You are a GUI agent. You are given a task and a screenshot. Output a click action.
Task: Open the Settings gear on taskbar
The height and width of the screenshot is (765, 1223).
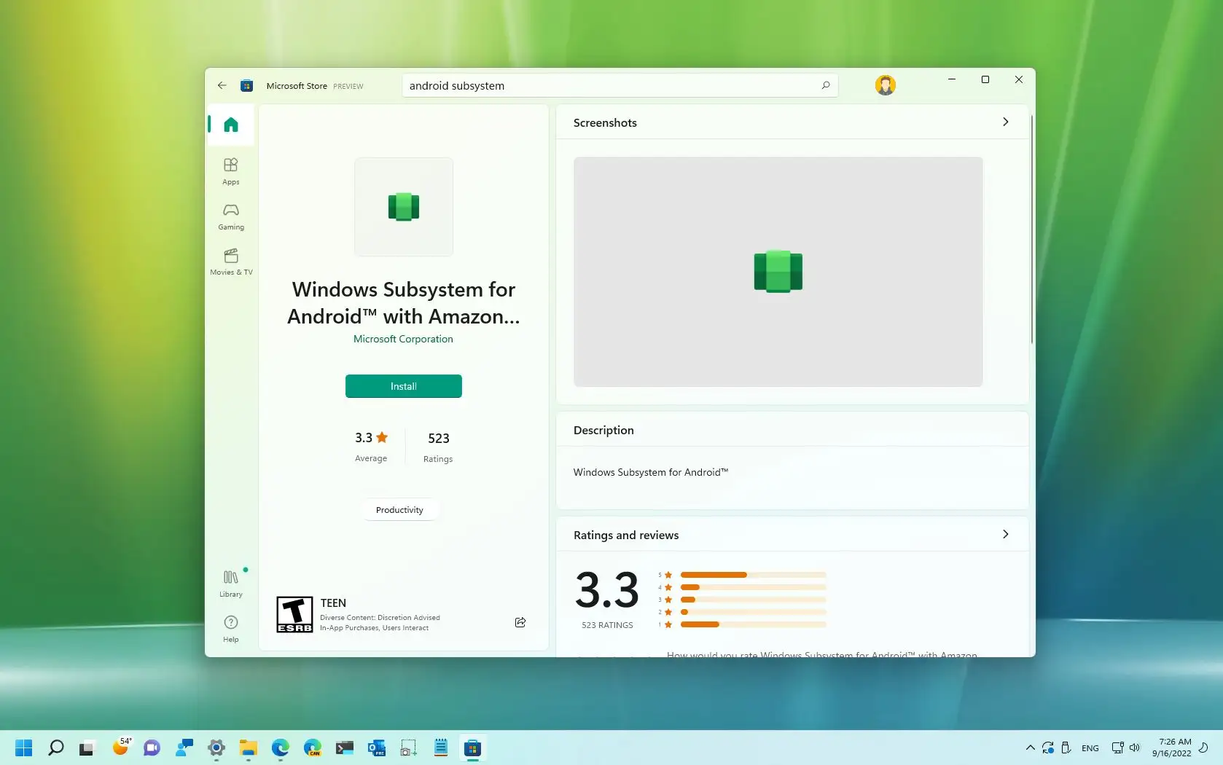click(x=216, y=748)
